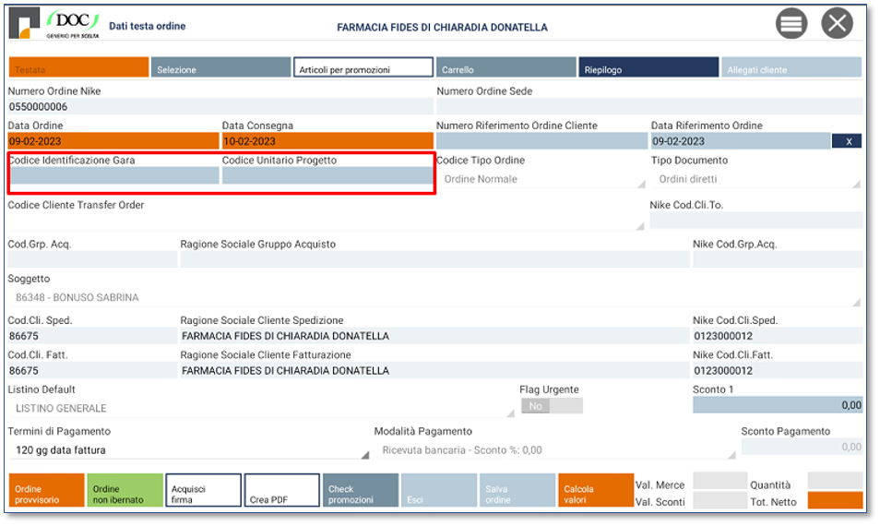Viewport: 880px width, 526px height.
Task: Click the Nike Cod.Cli.To. field
Action: pos(756,220)
